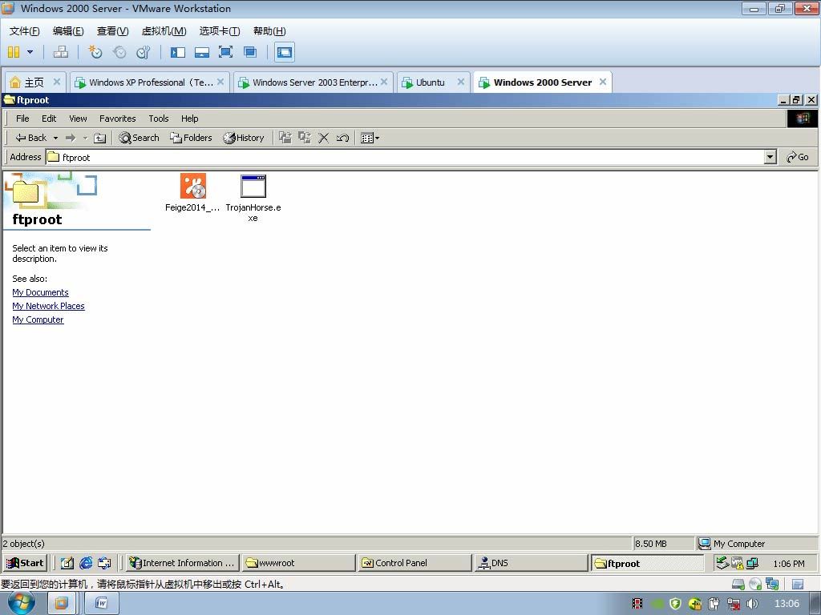Expand the Forward history dropdown arrow
The height and width of the screenshot is (615, 821).
pyautogui.click(x=85, y=138)
